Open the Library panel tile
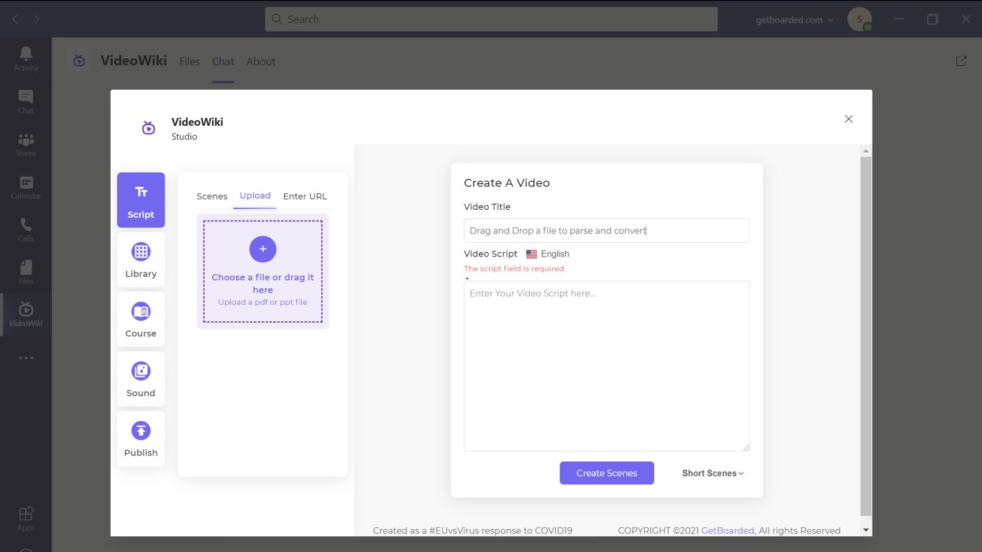Screen dimensions: 982x552 (x=141, y=259)
